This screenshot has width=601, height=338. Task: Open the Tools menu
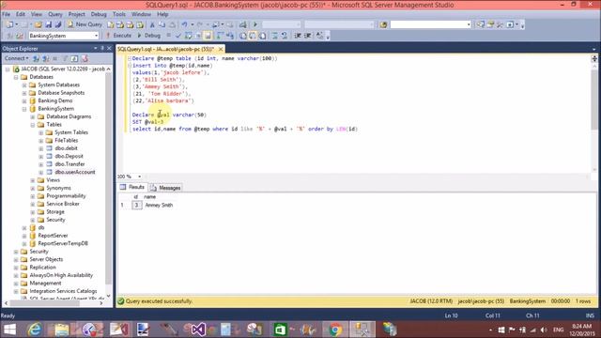(x=119, y=14)
